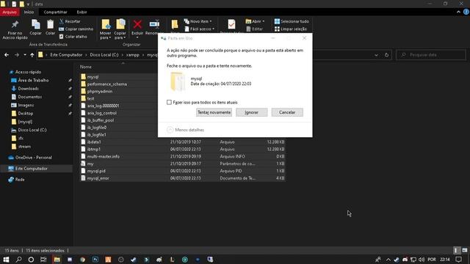
Task: Click the Cancelar button in dialog
Action: pyautogui.click(x=287, y=112)
